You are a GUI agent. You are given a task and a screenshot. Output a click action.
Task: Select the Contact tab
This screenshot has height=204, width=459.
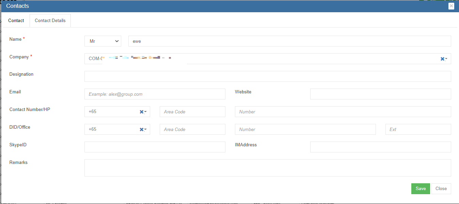tap(16, 20)
